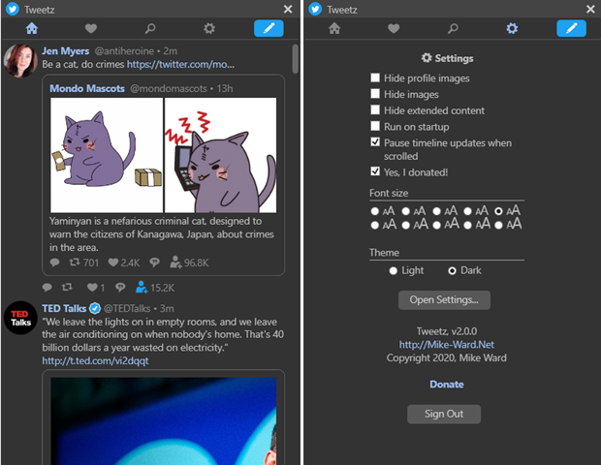Open the http://Mike-Ward.Net link
The width and height of the screenshot is (601, 465).
click(x=447, y=345)
